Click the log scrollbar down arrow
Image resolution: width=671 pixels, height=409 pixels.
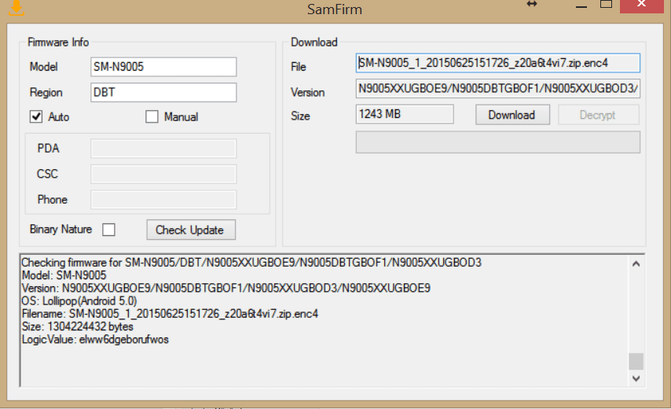(x=636, y=378)
